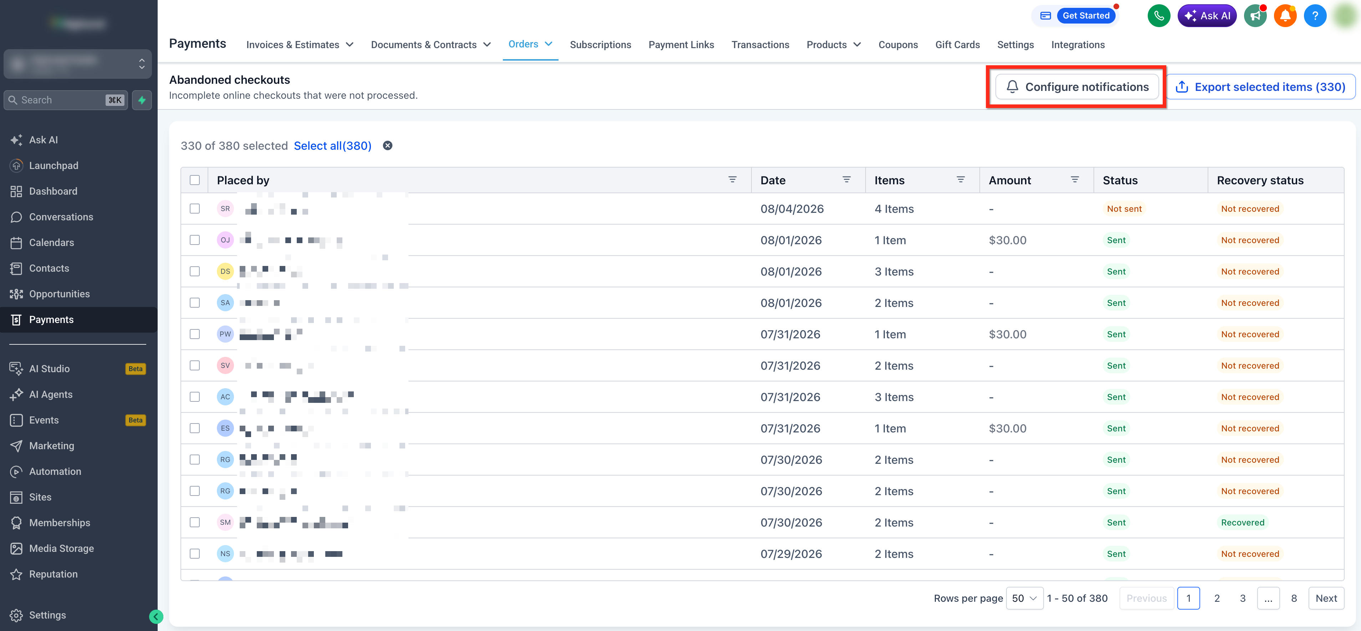This screenshot has height=631, width=1361.
Task: Collapse sidebar with green arrow icon
Action: coord(156,616)
